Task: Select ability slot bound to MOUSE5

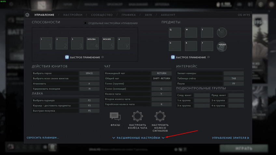Action: pyautogui.click(x=108, y=43)
